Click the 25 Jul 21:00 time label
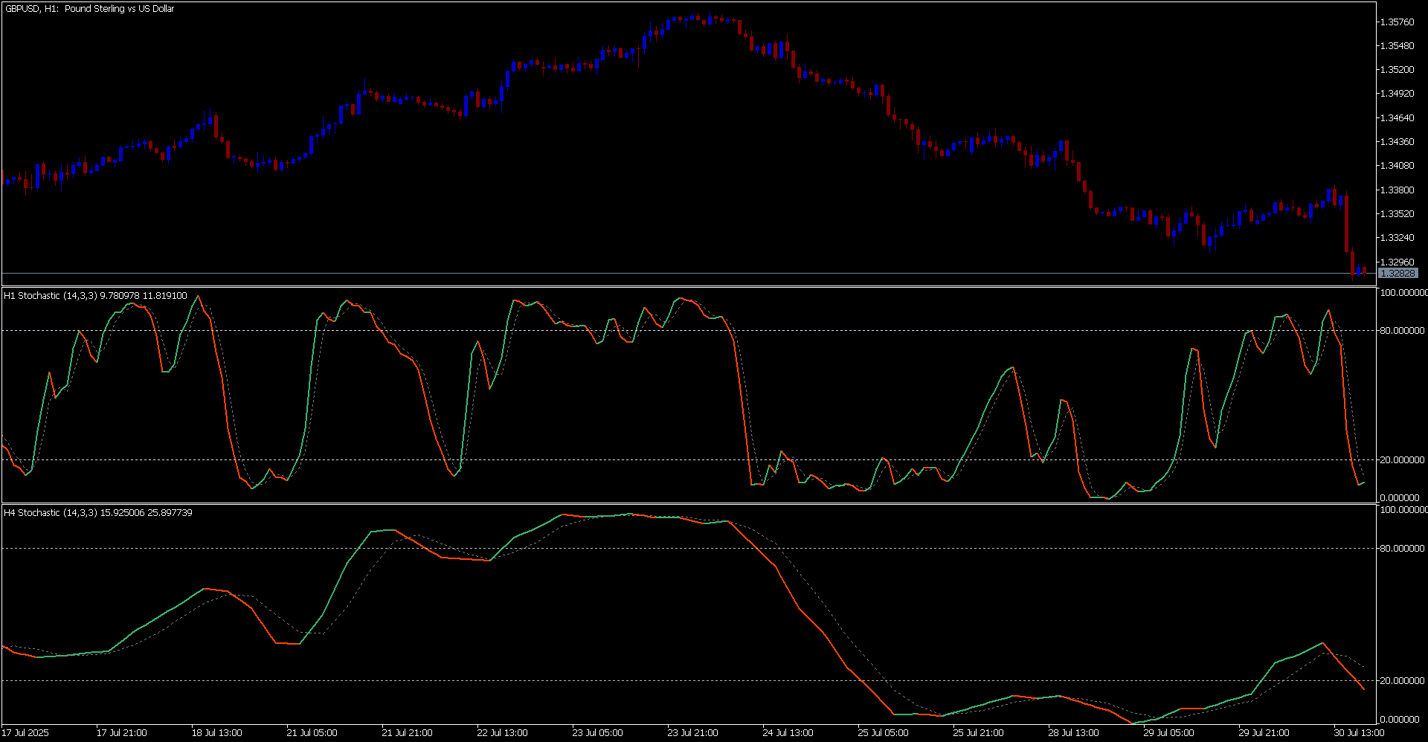This screenshot has width=1428, height=742. [979, 733]
